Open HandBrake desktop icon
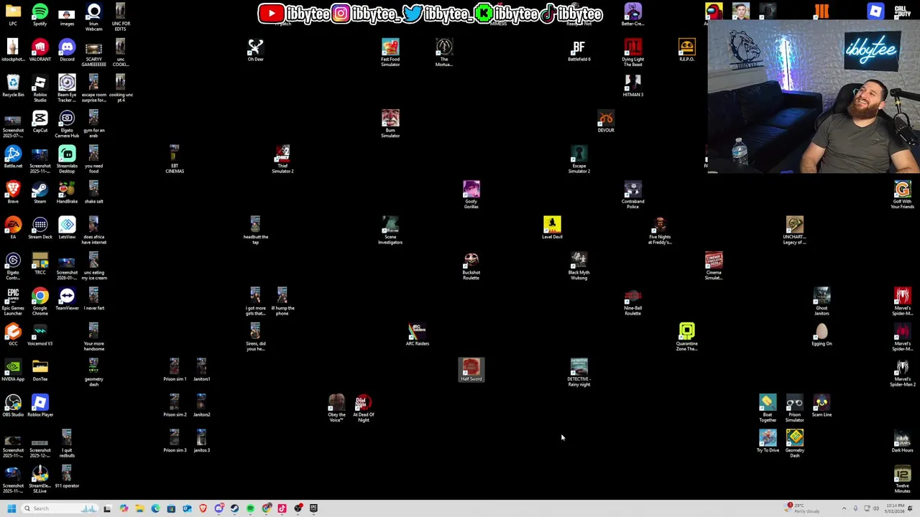The height and width of the screenshot is (517, 920). click(x=67, y=192)
